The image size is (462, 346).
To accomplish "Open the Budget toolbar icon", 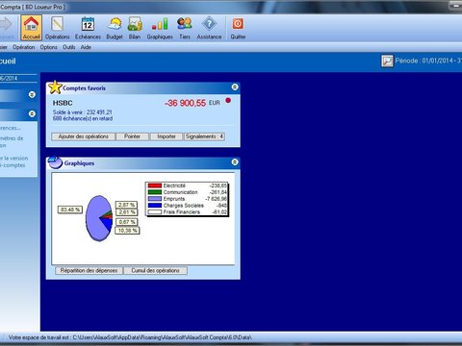I will pyautogui.click(x=115, y=28).
